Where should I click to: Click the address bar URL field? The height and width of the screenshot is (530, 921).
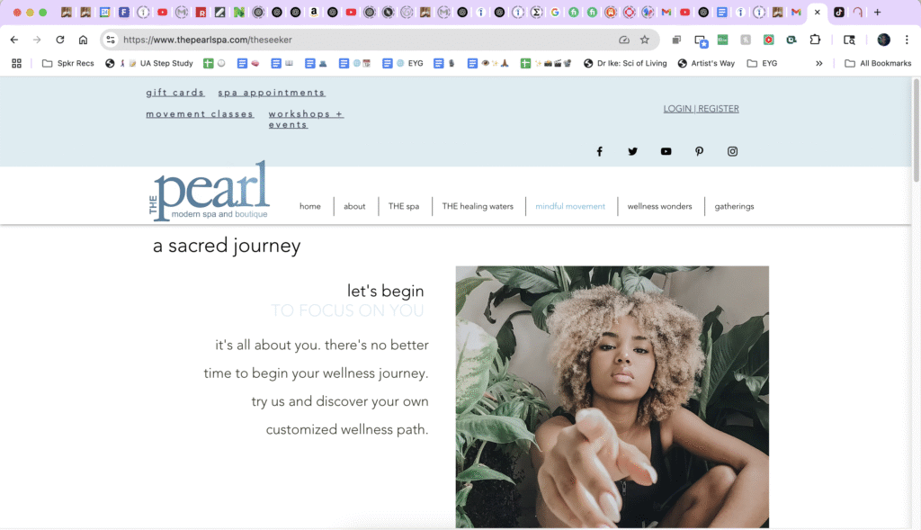coord(364,40)
